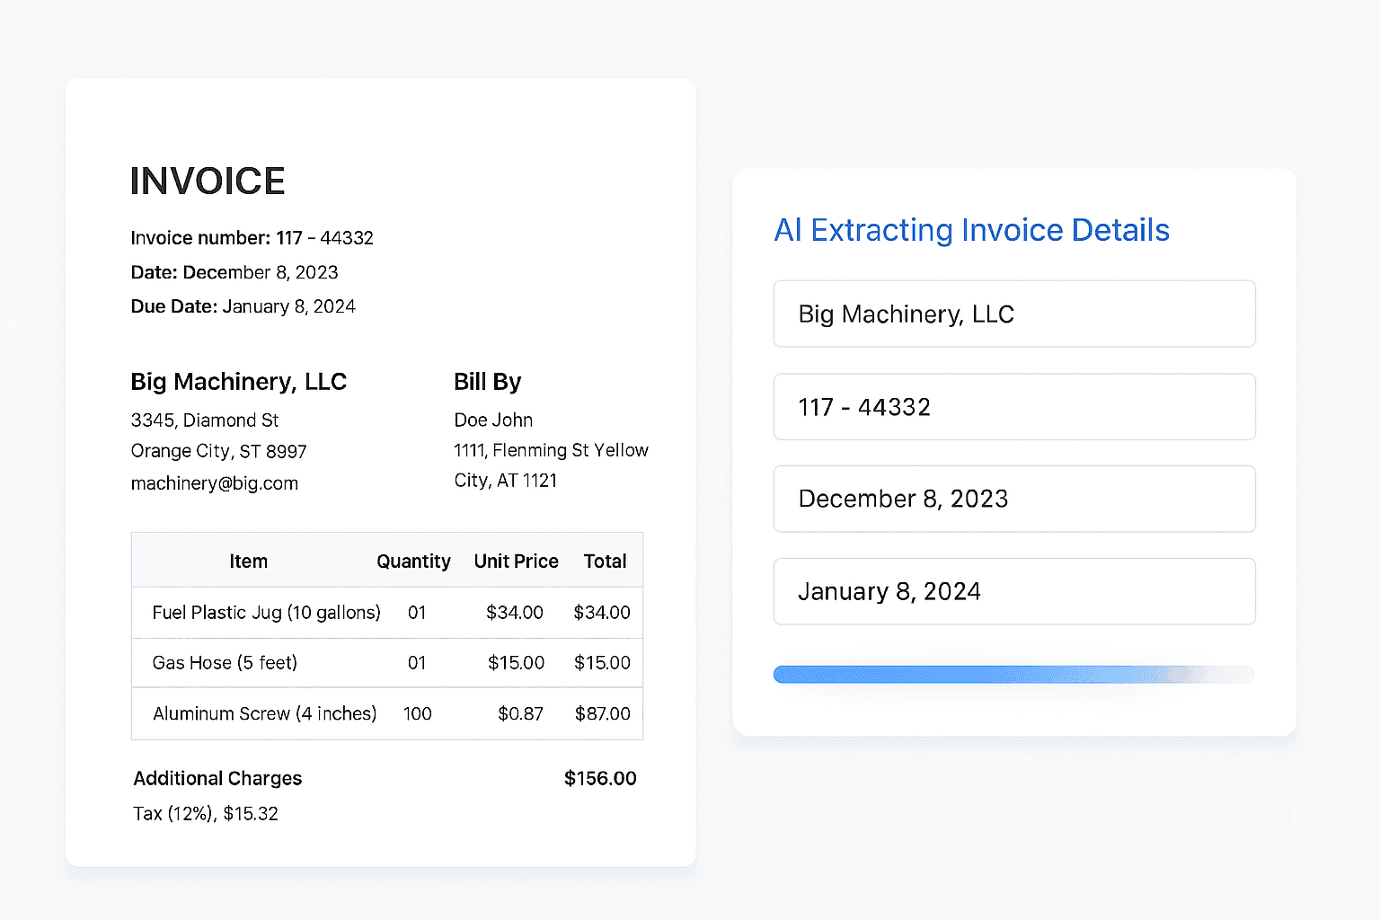Viewport: 1380px width, 920px height.
Task: Select the Quantity column header
Action: [x=413, y=562]
